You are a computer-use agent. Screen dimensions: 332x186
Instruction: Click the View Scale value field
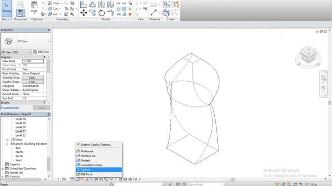pos(33,61)
